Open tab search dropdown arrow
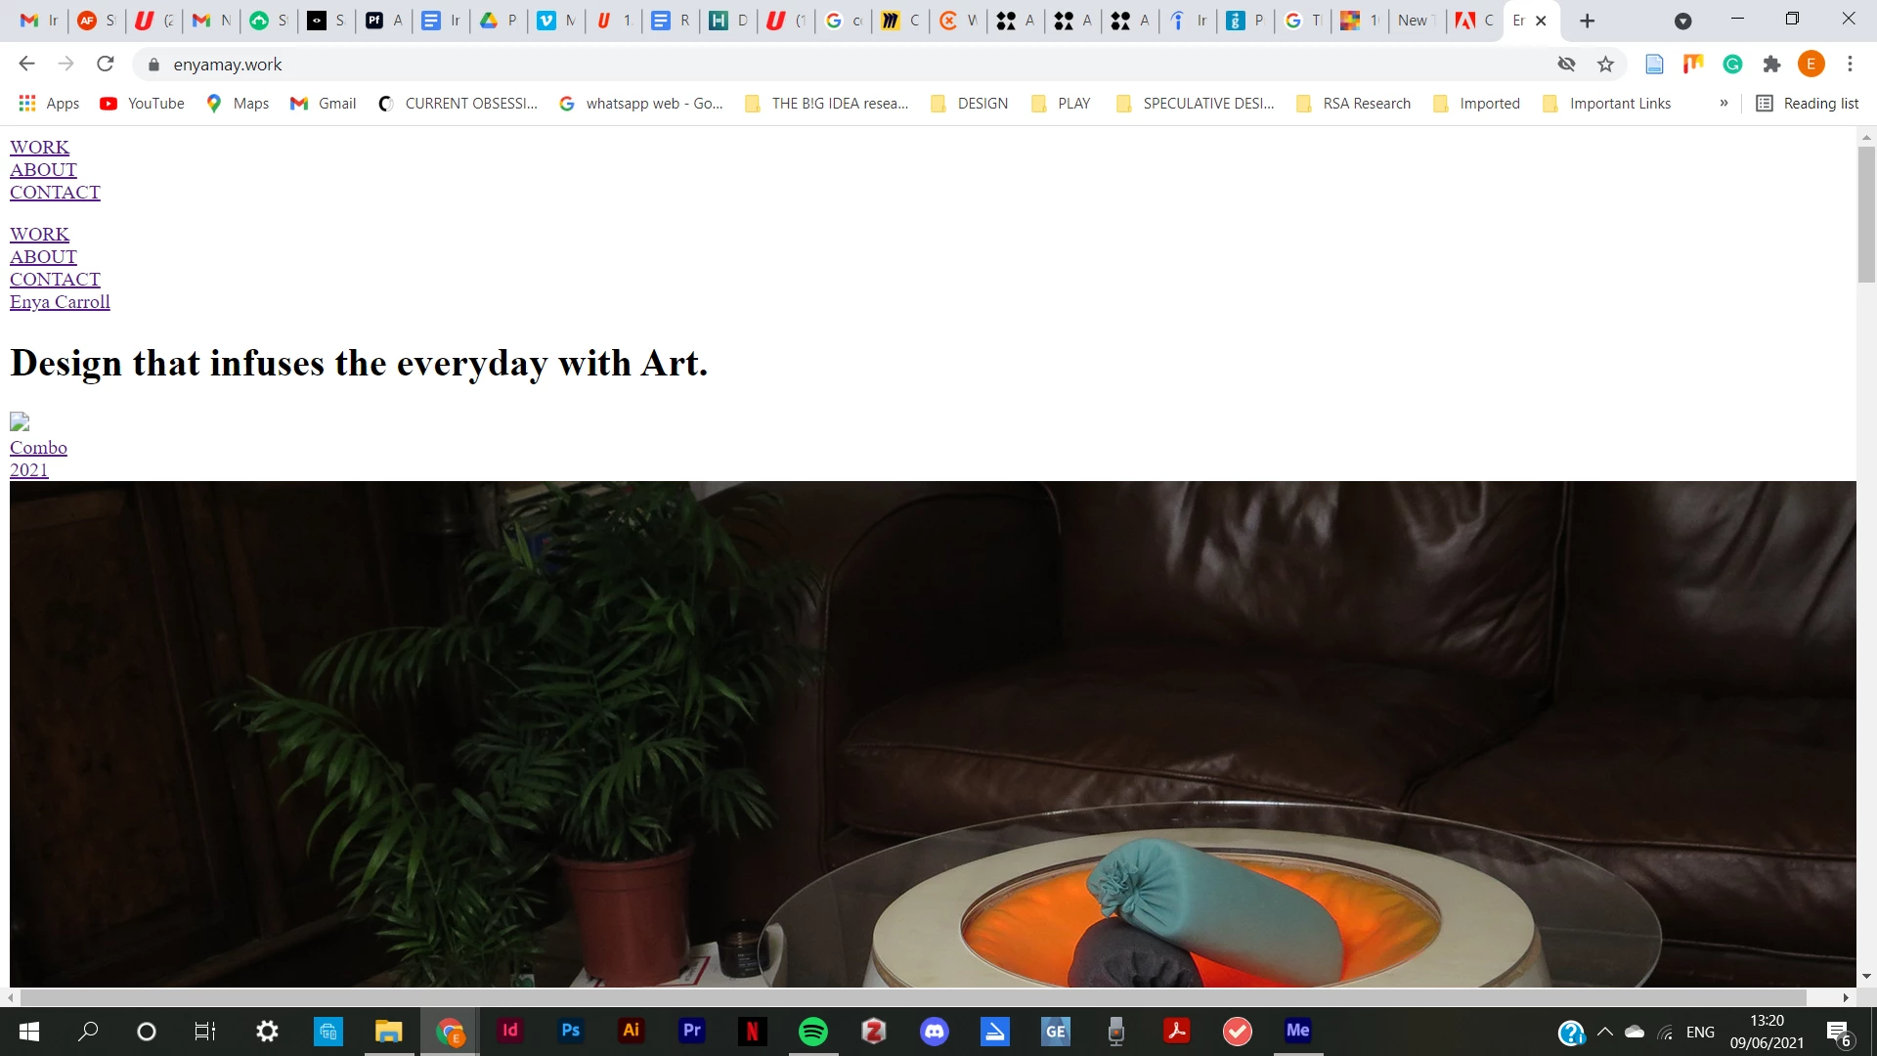The width and height of the screenshot is (1877, 1056). click(1682, 21)
